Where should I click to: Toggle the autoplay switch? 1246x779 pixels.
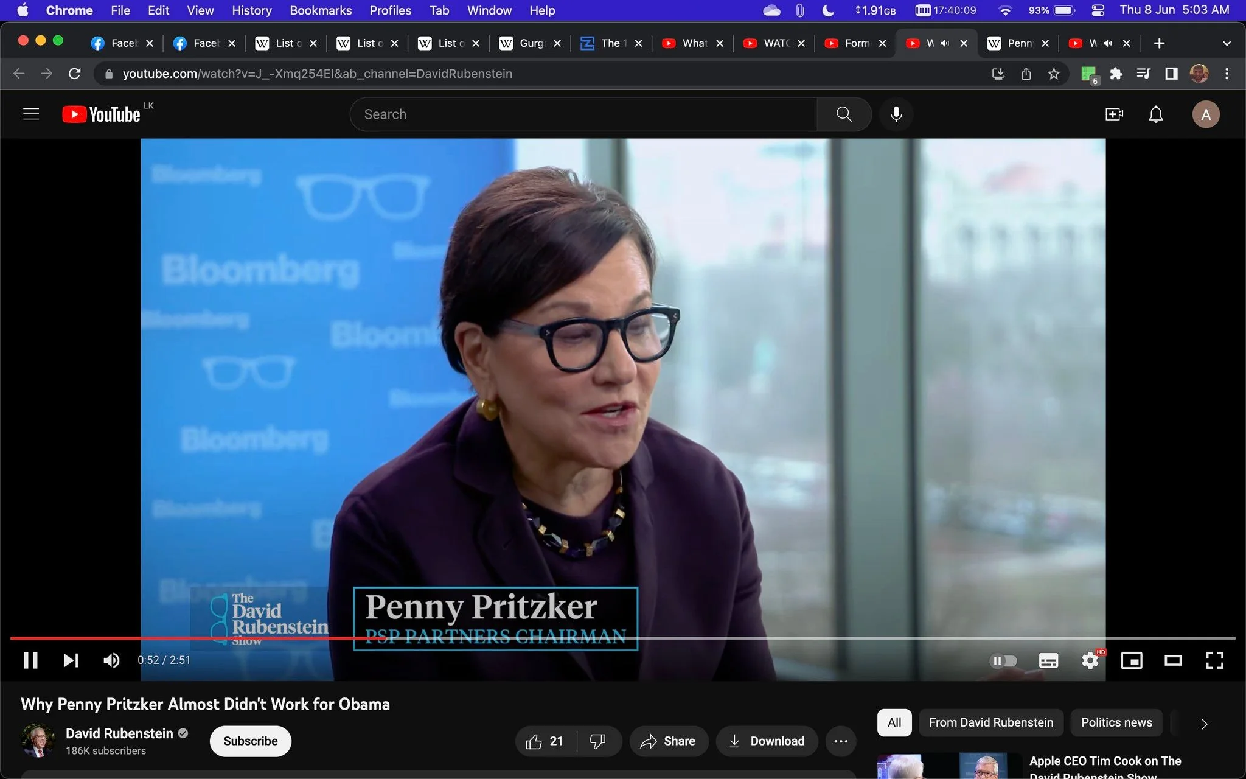(x=1003, y=660)
